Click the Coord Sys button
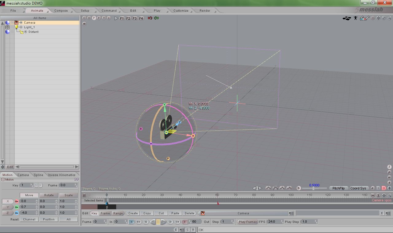 [x=358, y=188]
